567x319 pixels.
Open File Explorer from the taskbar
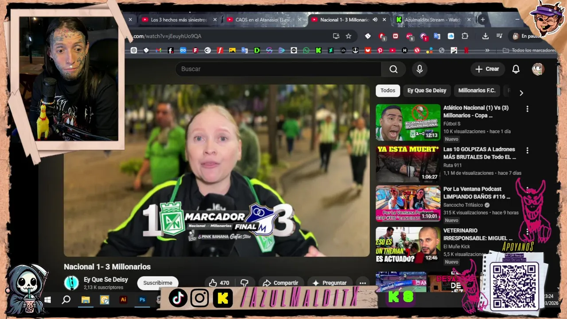[85, 300]
